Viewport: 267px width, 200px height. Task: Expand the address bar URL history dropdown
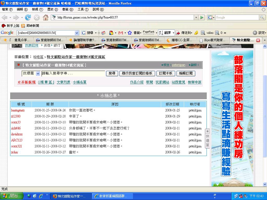[x=196, y=17]
